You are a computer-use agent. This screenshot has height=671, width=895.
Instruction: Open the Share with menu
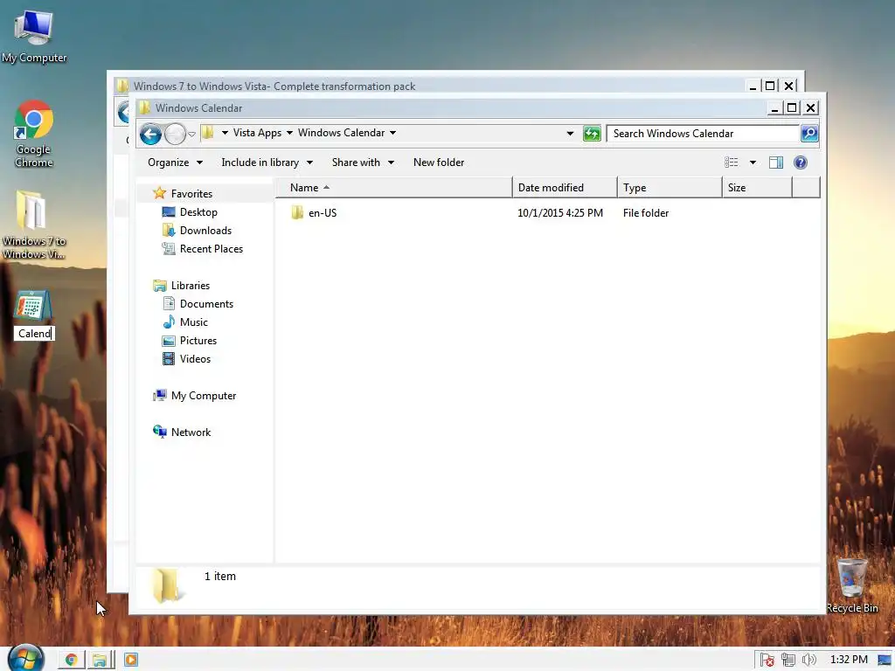pyautogui.click(x=363, y=163)
